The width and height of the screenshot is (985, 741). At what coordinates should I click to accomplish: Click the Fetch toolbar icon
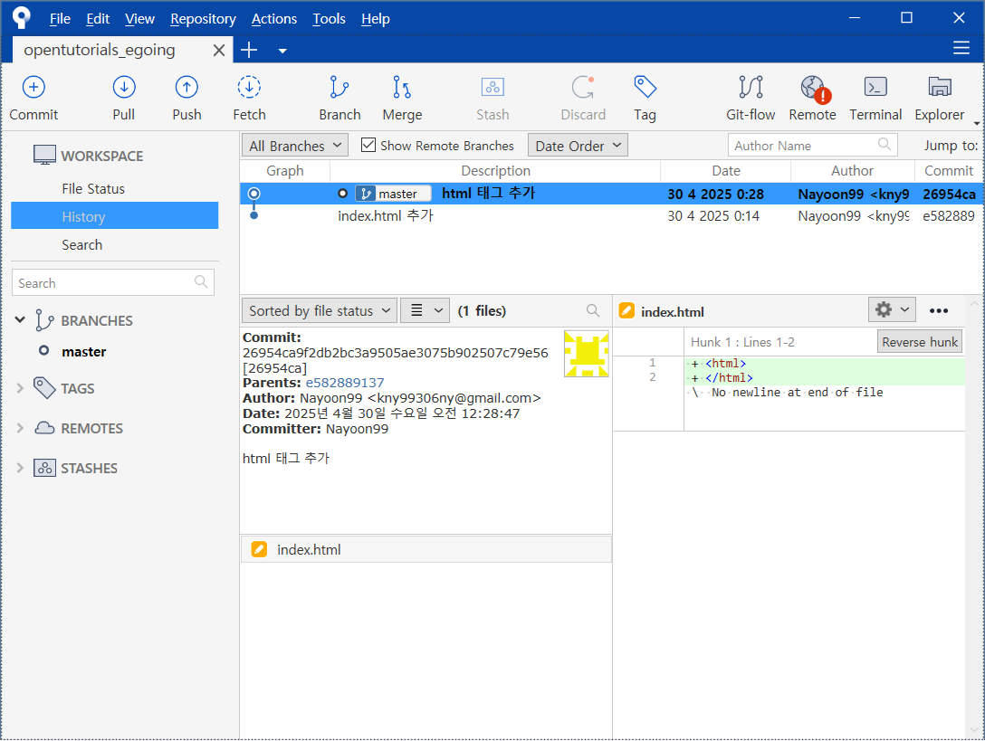[249, 87]
